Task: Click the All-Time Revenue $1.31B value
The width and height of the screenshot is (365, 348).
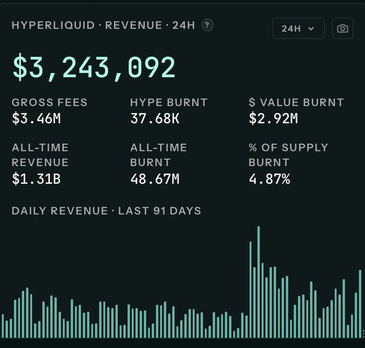Action: (x=36, y=179)
